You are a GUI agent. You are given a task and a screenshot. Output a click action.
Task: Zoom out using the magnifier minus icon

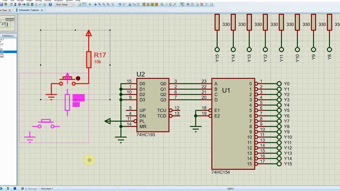pyautogui.click(x=104, y=5)
